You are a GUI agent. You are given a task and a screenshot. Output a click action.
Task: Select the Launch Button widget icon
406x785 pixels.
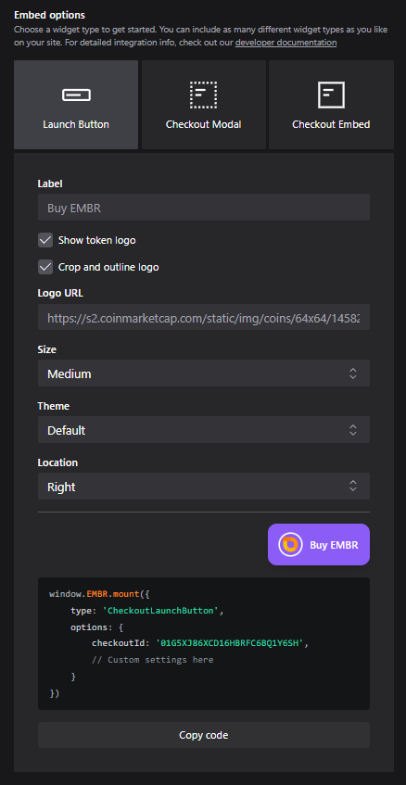click(76, 95)
